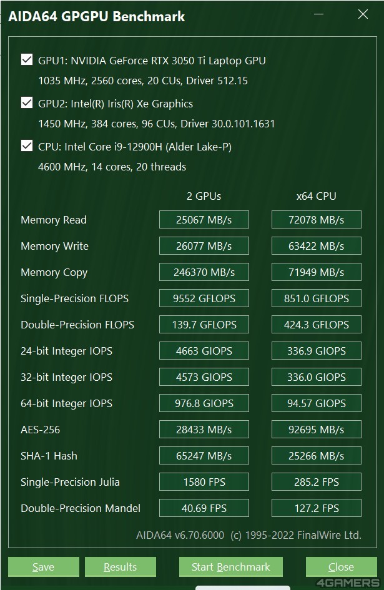Click CPU details 4600 MHz, 14 cores line
Image resolution: width=384 pixels, height=590 pixels.
112,167
